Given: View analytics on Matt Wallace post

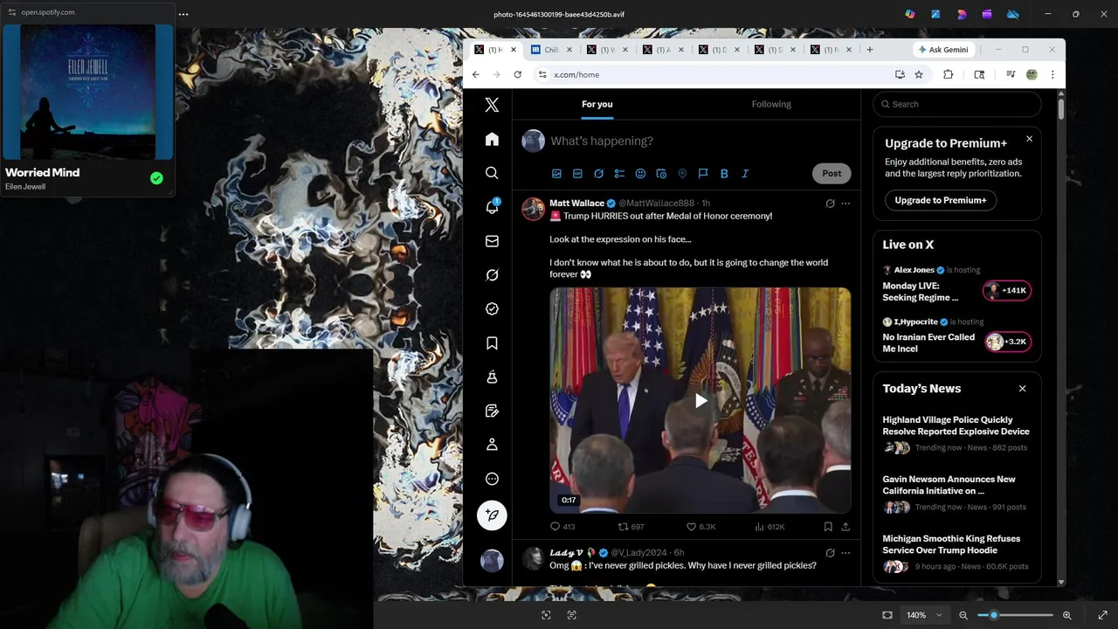Looking at the screenshot, I should coord(769,527).
